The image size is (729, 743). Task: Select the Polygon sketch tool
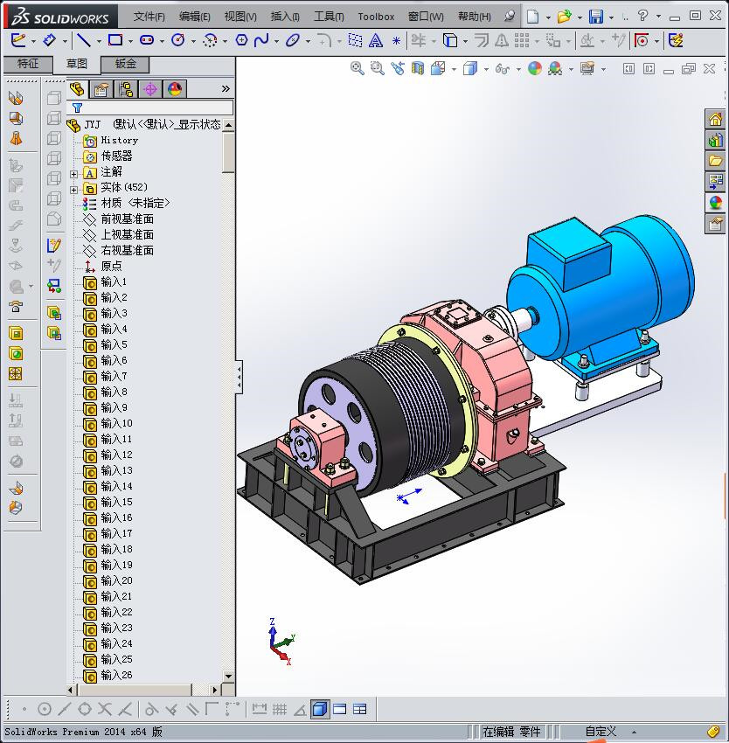pos(241,40)
